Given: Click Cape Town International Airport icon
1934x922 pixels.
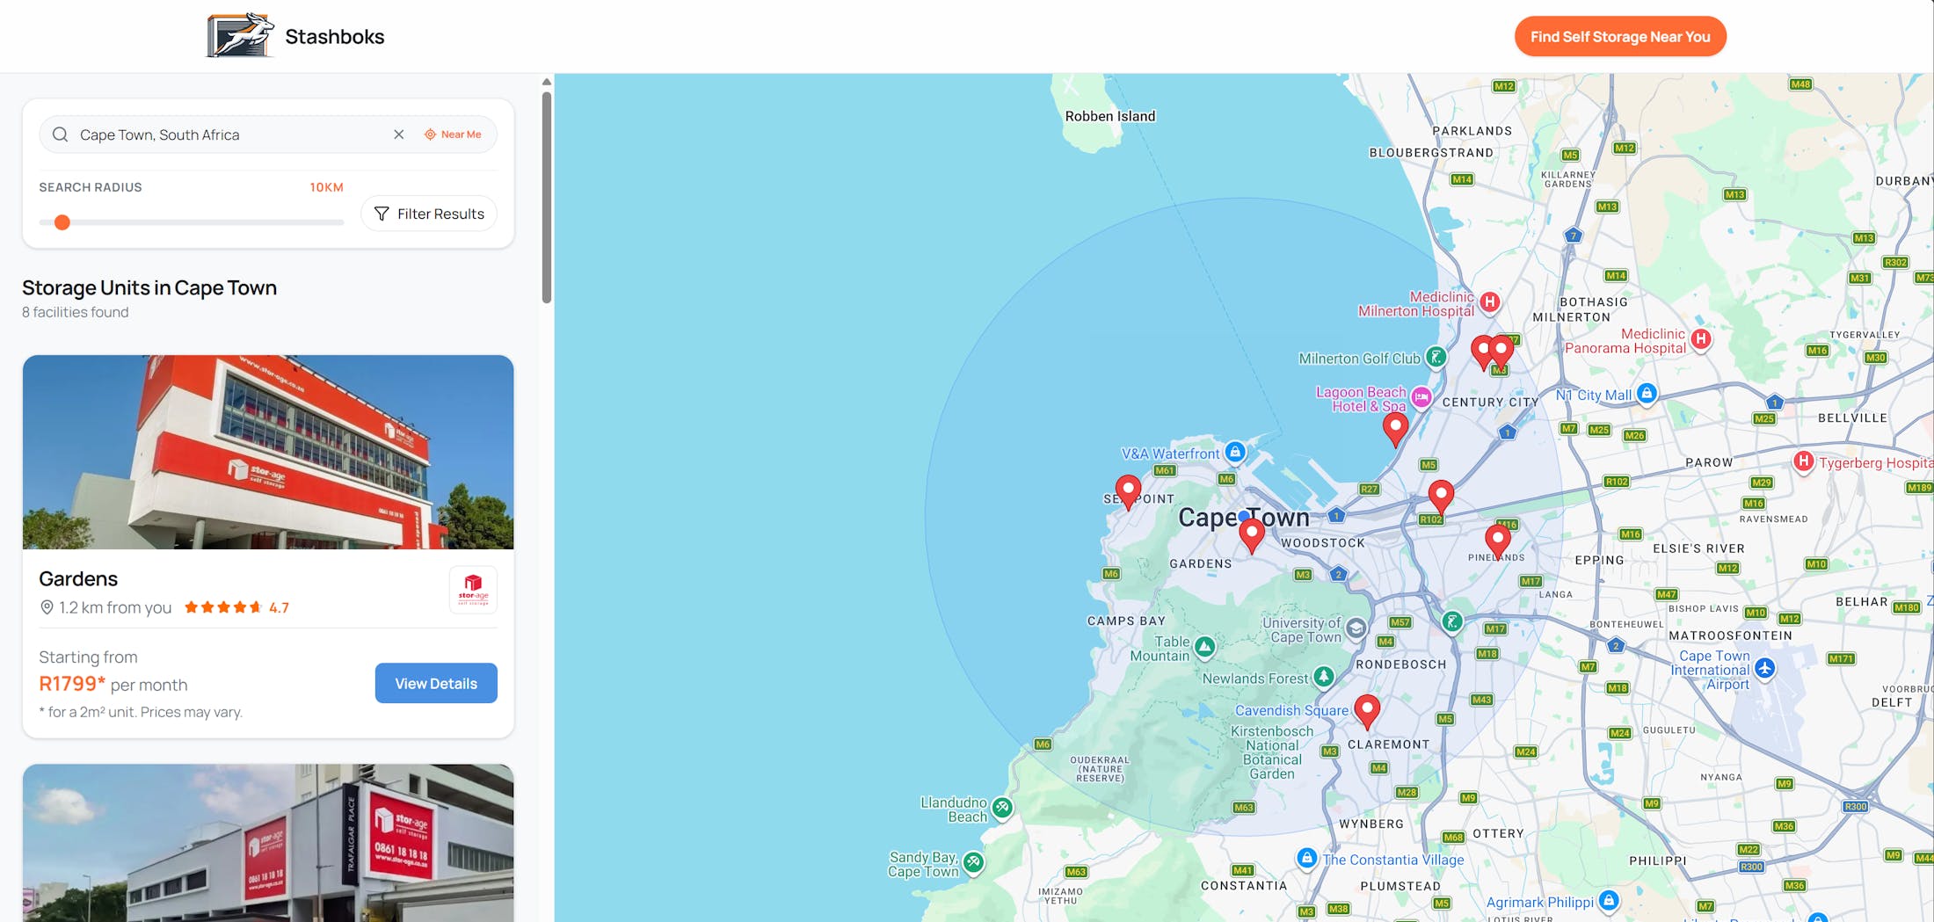Looking at the screenshot, I should (1764, 668).
